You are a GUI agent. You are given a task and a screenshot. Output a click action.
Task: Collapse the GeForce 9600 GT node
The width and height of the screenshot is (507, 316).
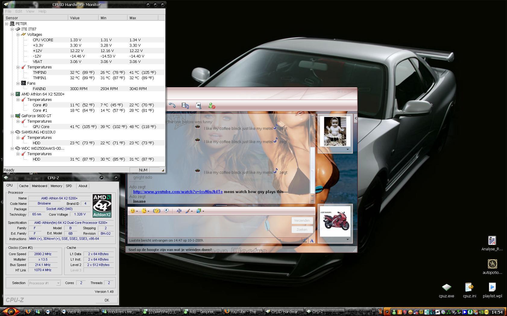pos(12,116)
